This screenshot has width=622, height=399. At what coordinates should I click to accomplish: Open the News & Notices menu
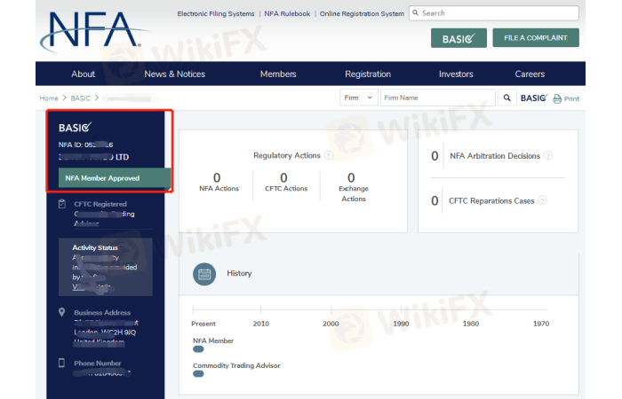pyautogui.click(x=174, y=74)
